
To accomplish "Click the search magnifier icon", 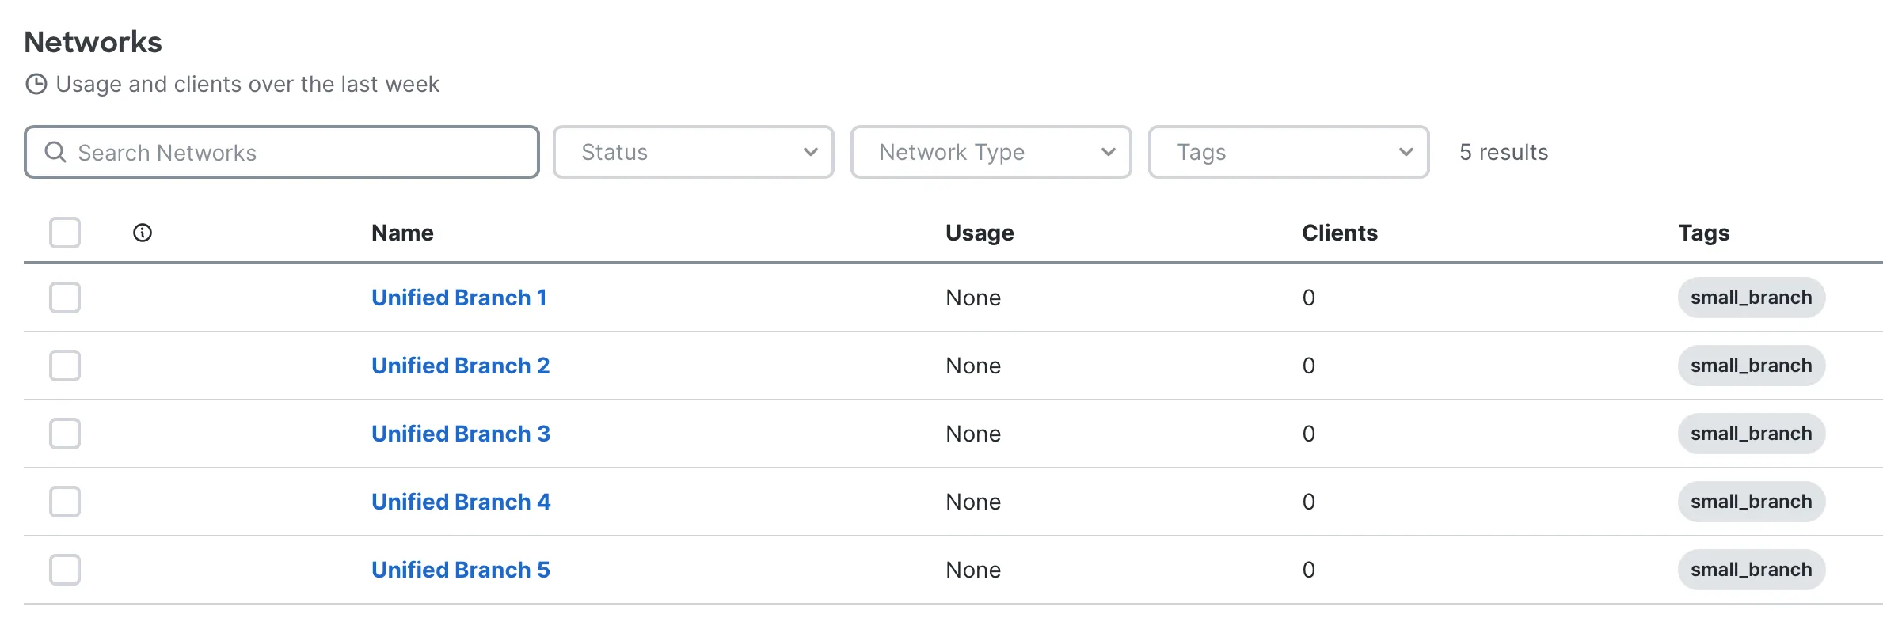I will click(55, 152).
